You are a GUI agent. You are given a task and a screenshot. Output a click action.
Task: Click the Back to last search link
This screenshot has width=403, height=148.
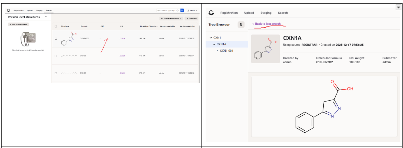(267, 24)
